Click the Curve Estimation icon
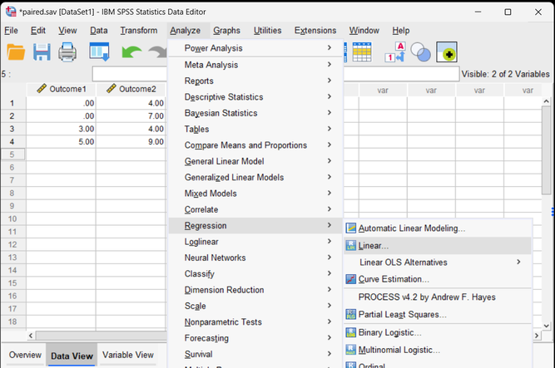555x368 pixels. click(351, 279)
